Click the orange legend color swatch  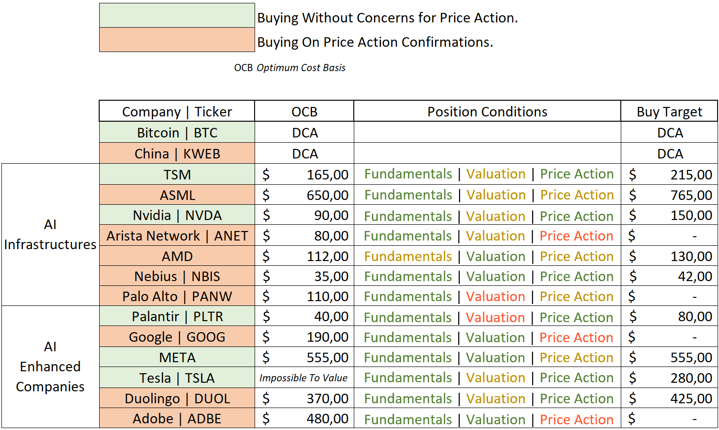point(177,40)
